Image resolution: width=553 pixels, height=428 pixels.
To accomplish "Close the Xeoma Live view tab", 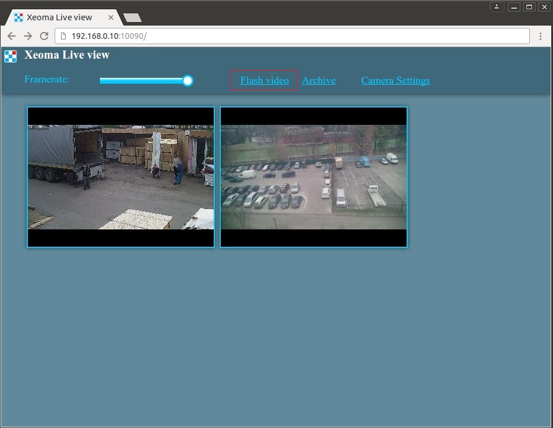I will pyautogui.click(x=111, y=17).
